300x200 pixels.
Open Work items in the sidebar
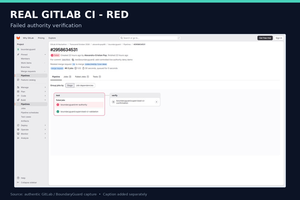tap(26, 63)
